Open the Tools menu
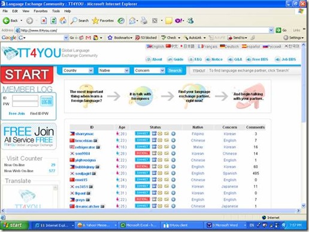 point(56,11)
